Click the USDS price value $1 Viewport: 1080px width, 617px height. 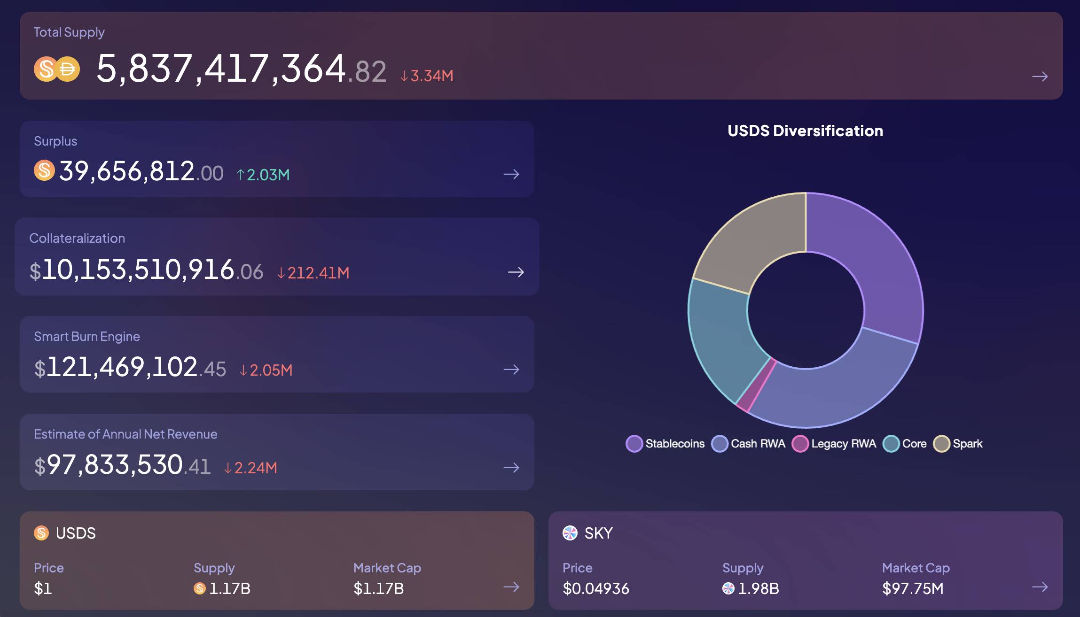(x=43, y=588)
